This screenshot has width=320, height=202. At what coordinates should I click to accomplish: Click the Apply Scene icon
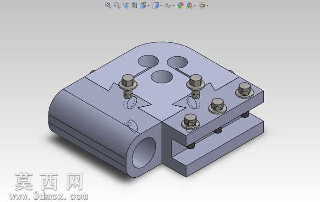(x=190, y=5)
